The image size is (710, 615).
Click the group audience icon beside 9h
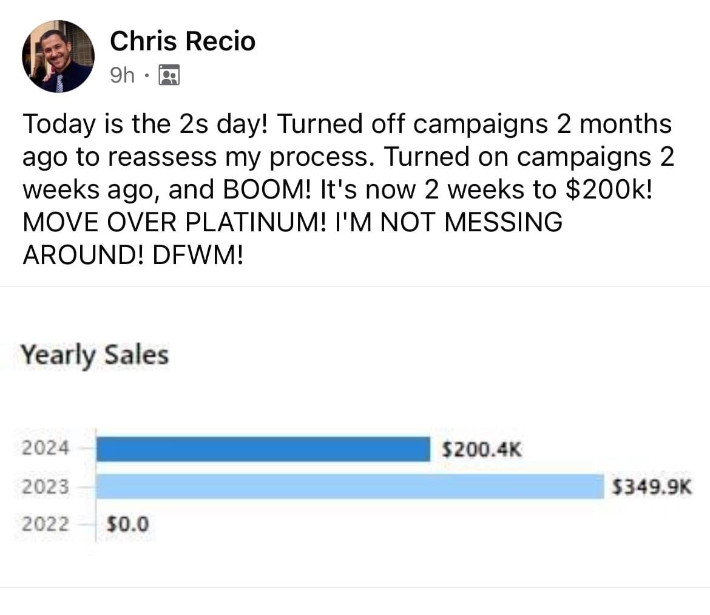[169, 75]
